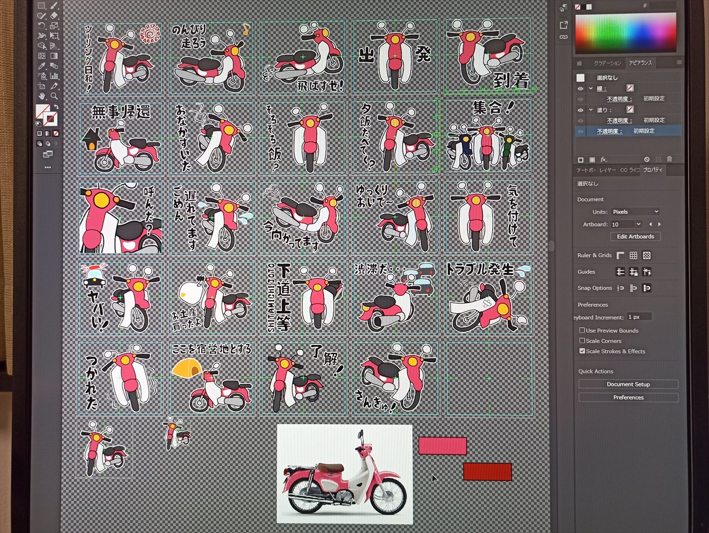Open the Units Pixels dropdown
709x533 pixels.
[x=635, y=212]
